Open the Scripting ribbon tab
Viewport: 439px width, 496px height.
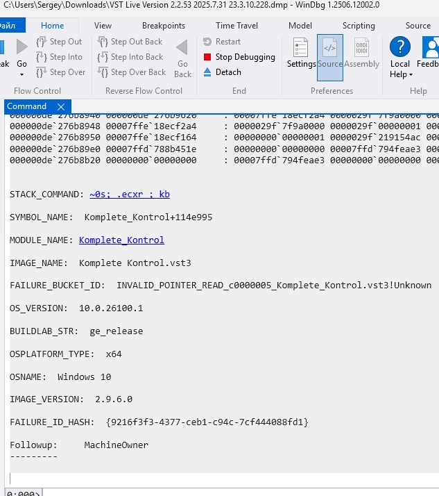(x=359, y=26)
